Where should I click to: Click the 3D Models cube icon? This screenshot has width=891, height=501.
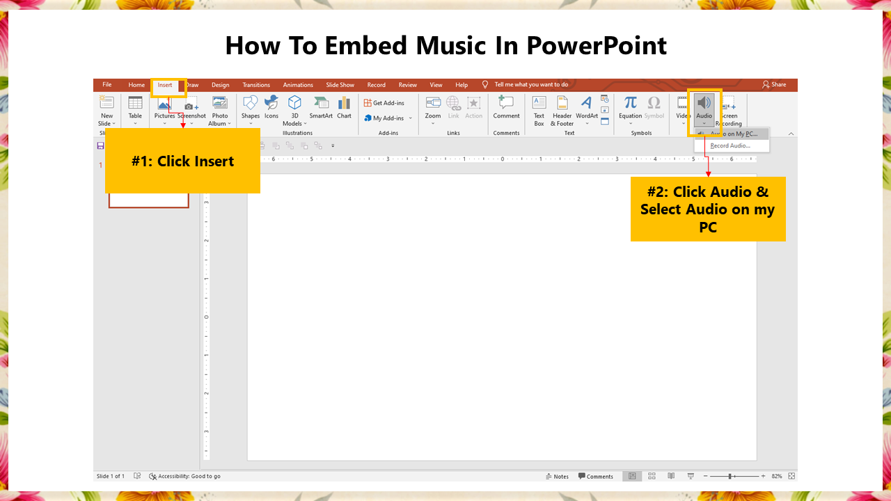pos(295,103)
